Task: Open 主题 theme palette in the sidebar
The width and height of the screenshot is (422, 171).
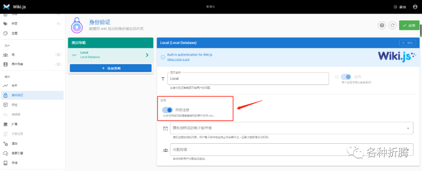Action: pos(32,33)
